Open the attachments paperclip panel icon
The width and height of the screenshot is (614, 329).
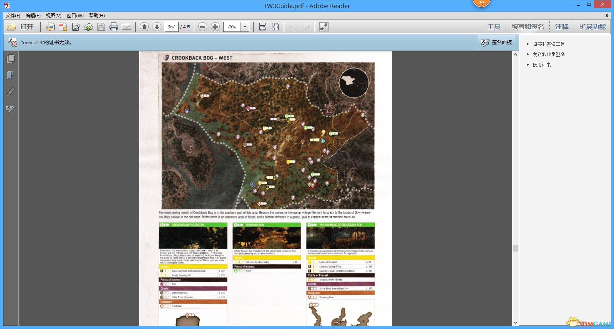(10, 92)
